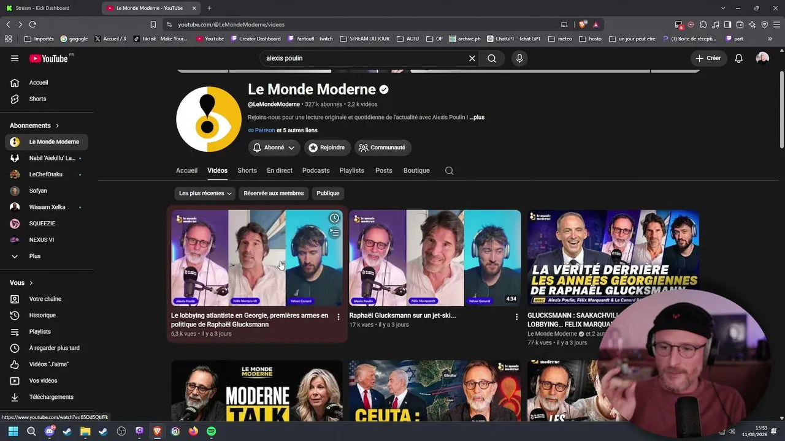Open YouTube notifications bell
The width and height of the screenshot is (785, 441).
(x=739, y=58)
